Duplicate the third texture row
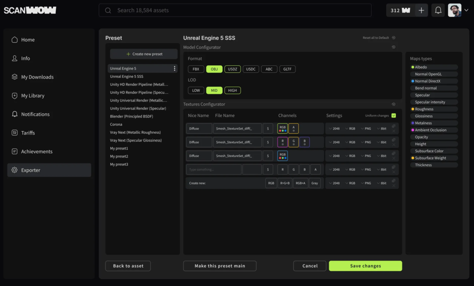The width and height of the screenshot is (474, 286). click(x=393, y=153)
